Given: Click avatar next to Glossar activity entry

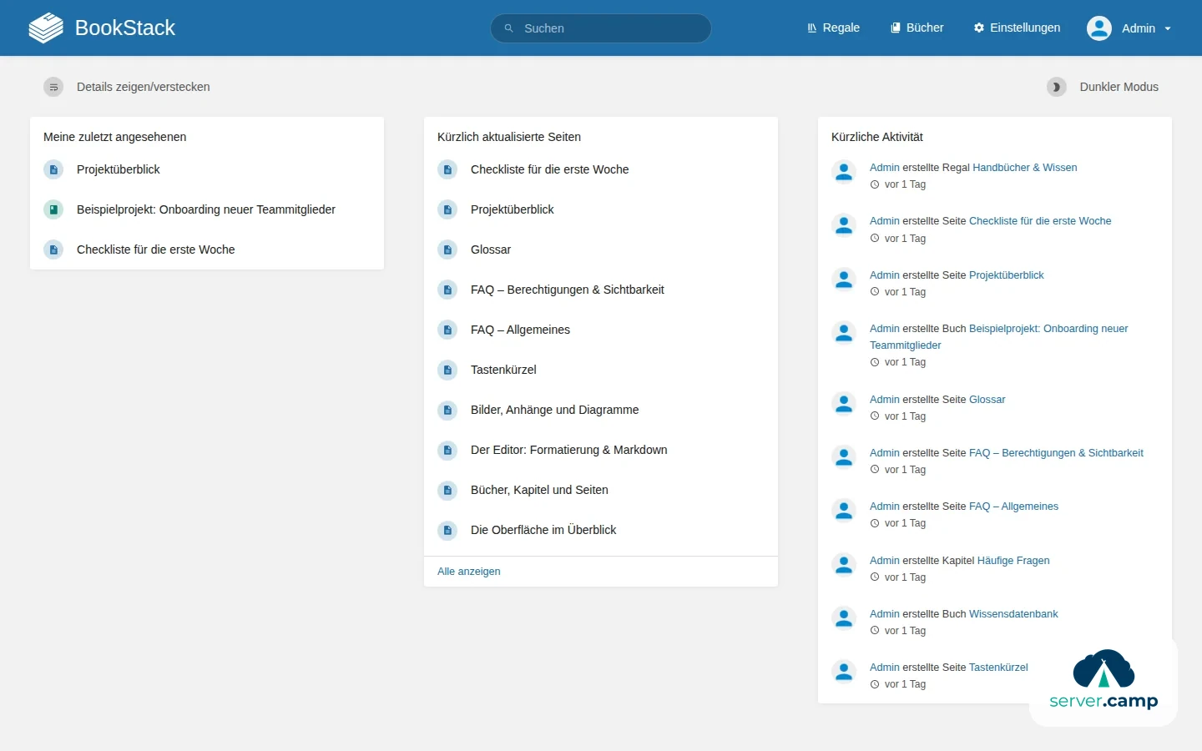Looking at the screenshot, I should pos(844,404).
